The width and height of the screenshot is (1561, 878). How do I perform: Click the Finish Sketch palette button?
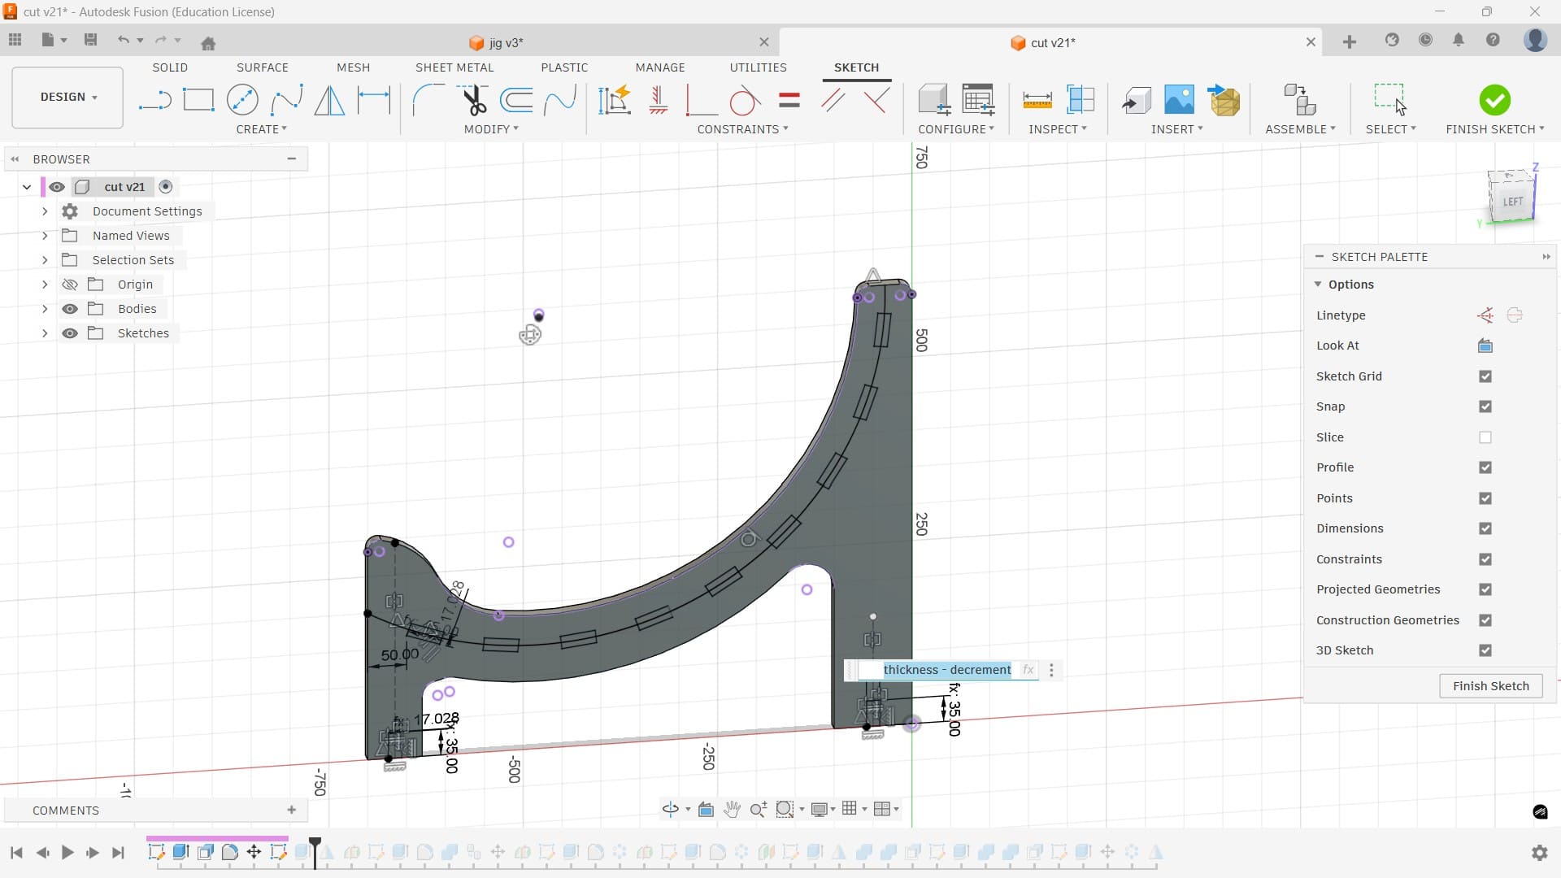pyautogui.click(x=1490, y=686)
